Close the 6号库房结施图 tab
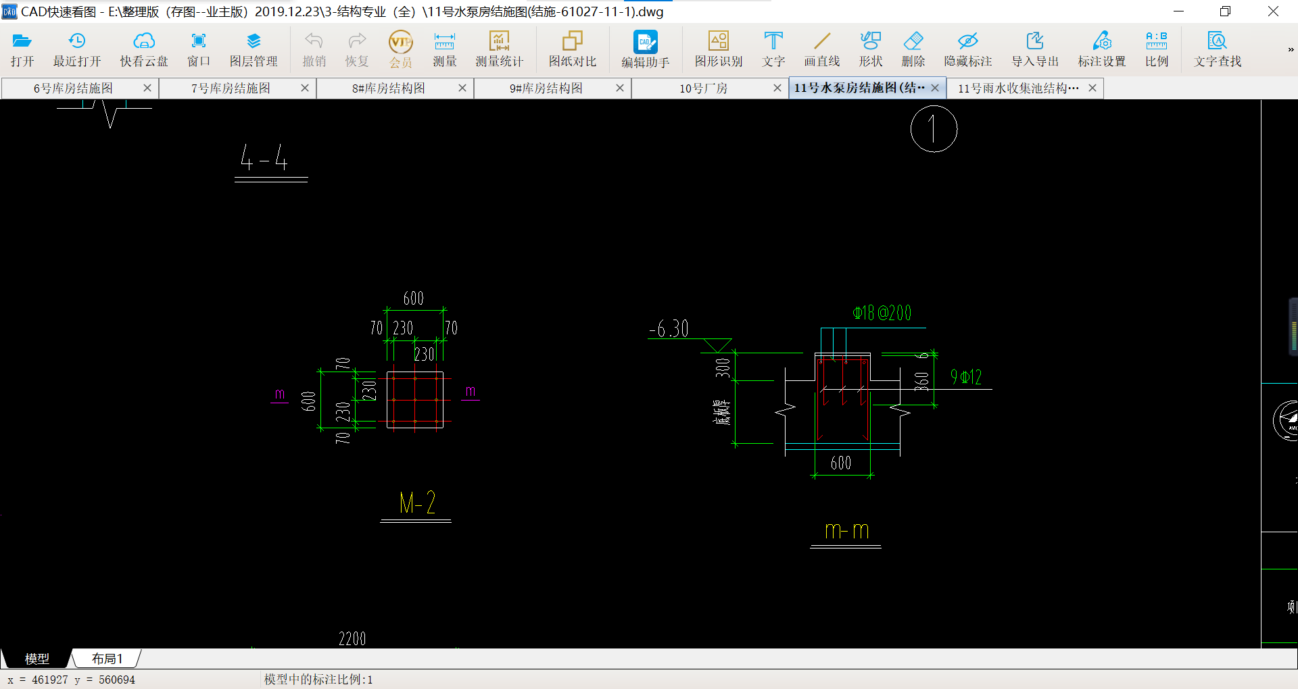1298x689 pixels. coord(147,88)
